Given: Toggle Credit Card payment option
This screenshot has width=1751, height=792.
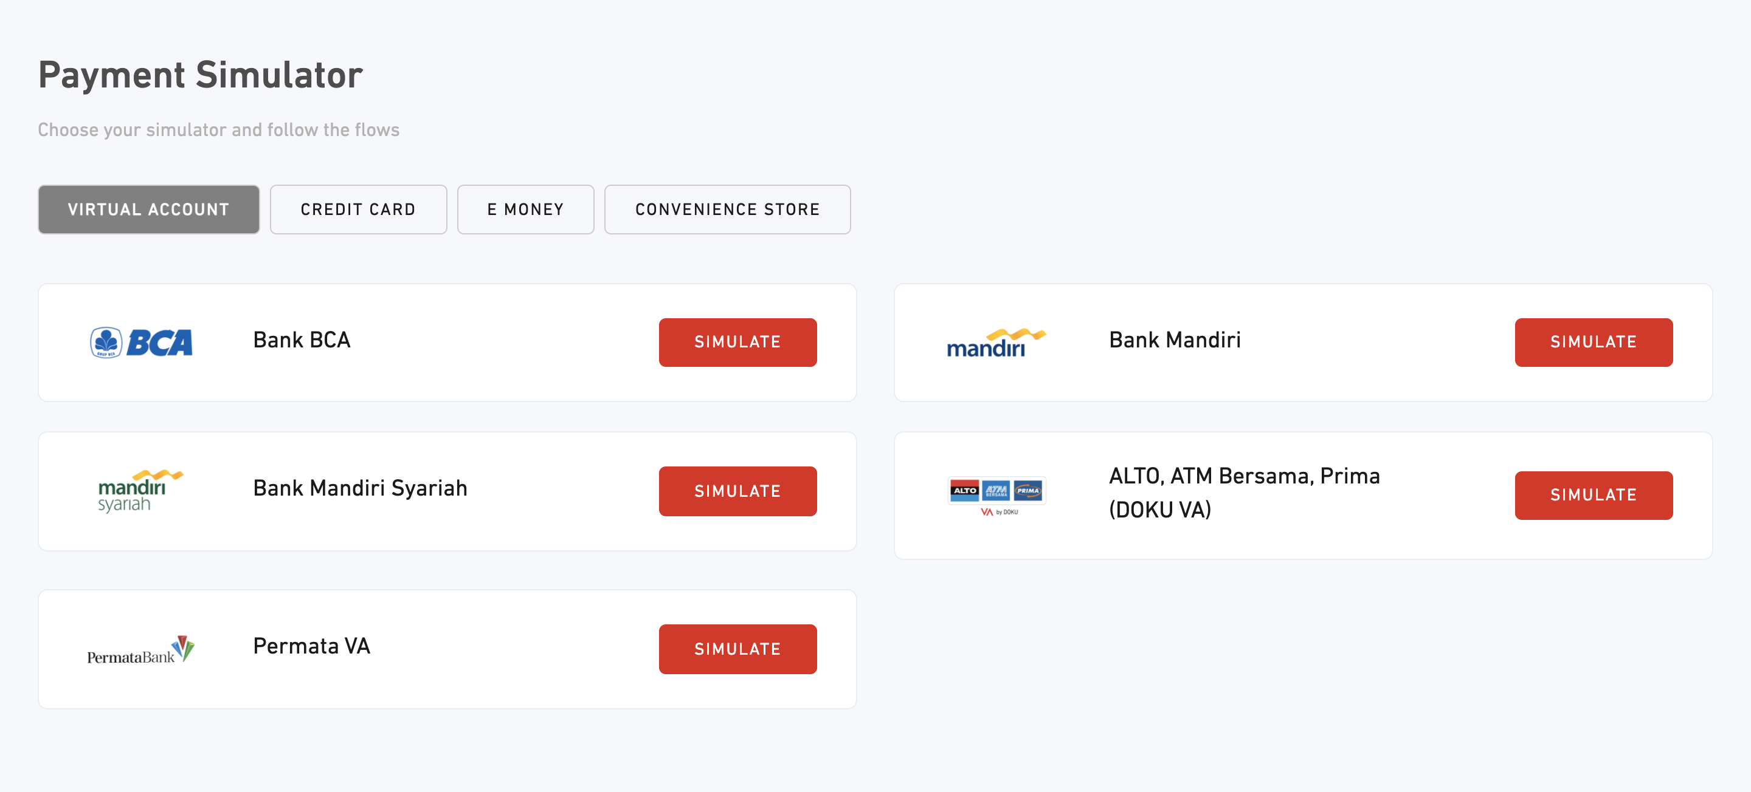Looking at the screenshot, I should click(x=357, y=210).
